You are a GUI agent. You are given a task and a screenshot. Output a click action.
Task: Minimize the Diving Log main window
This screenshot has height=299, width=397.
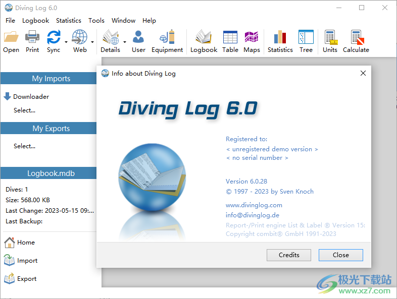coord(339,8)
